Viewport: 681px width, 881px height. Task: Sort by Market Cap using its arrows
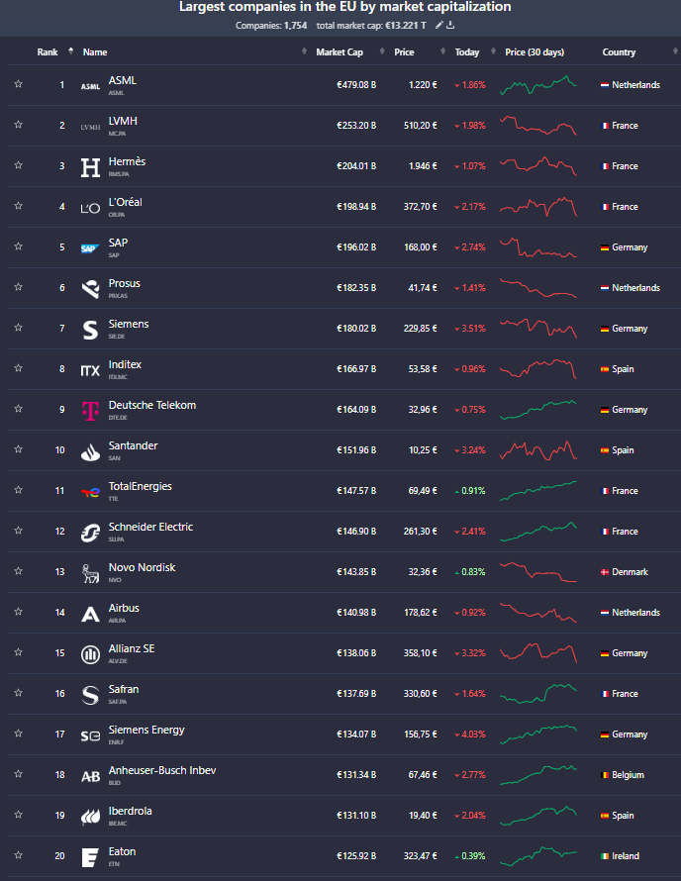[x=382, y=51]
